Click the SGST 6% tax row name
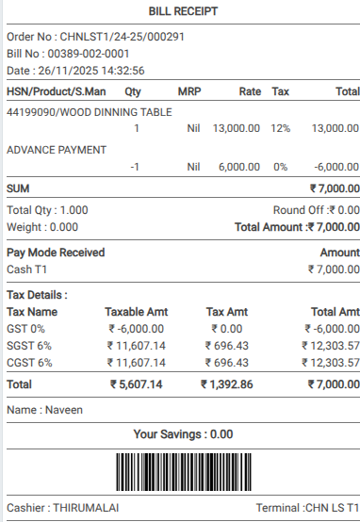Screen dimensions: 360x522 (29, 346)
